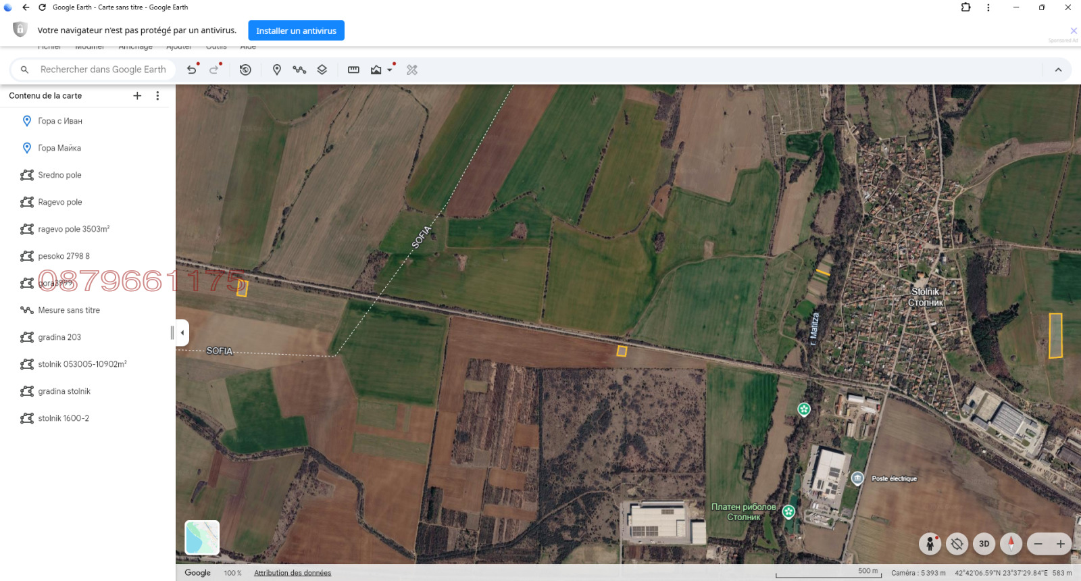The width and height of the screenshot is (1081, 581).
Task: Toggle the 3D view button
Action: 984,544
